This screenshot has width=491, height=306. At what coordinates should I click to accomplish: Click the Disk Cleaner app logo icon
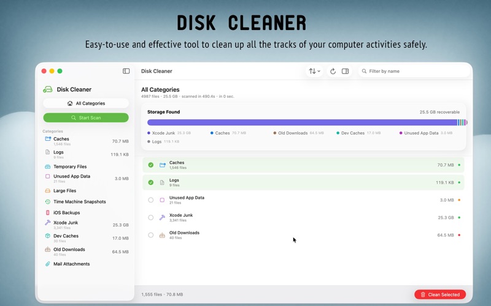pos(48,89)
